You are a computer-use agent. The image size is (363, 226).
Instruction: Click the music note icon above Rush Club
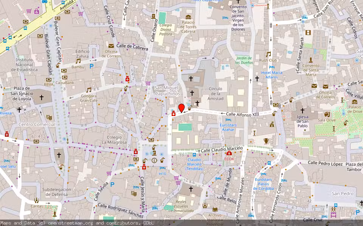pyautogui.click(x=268, y=54)
